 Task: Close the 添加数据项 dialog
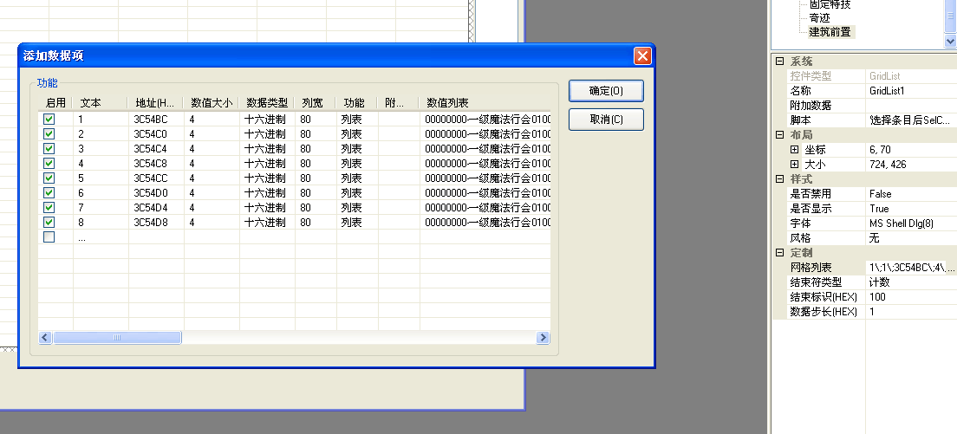point(642,56)
